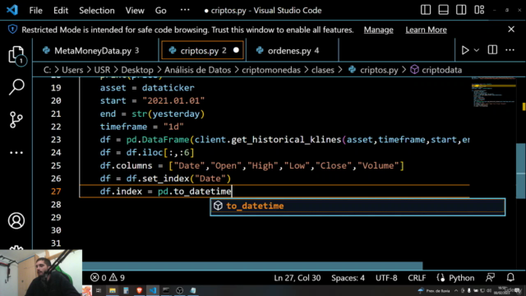Viewport: 526px width, 296px height.
Task: Open terminal window from taskbar
Action: click(x=166, y=290)
